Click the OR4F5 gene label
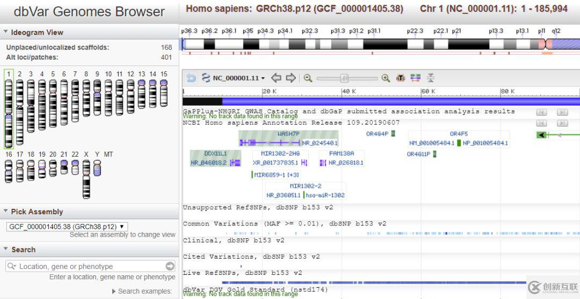The height and width of the screenshot is (299, 580). click(x=459, y=134)
